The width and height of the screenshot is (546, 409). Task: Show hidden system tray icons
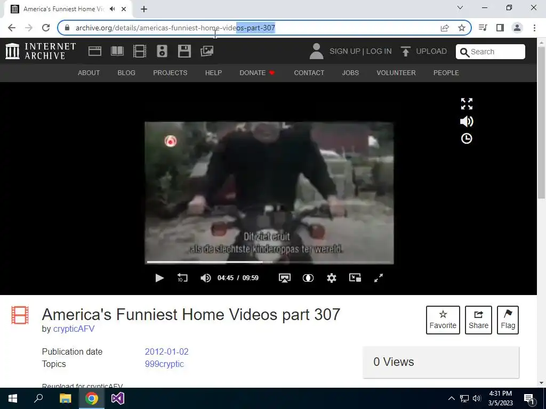(451, 398)
